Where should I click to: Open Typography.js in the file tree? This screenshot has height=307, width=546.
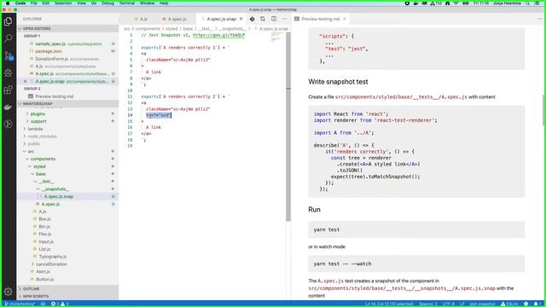coord(52,257)
